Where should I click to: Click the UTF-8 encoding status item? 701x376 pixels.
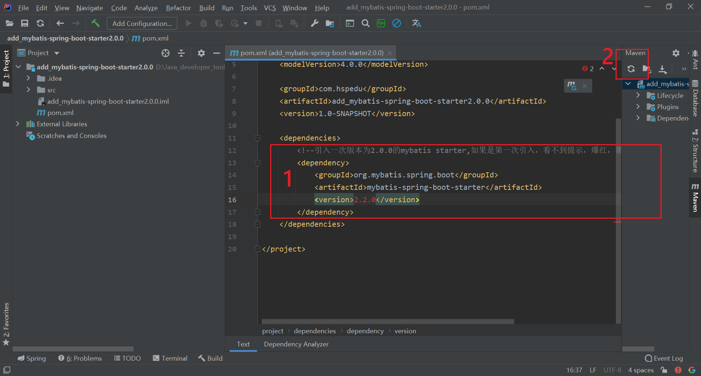pyautogui.click(x=612, y=370)
